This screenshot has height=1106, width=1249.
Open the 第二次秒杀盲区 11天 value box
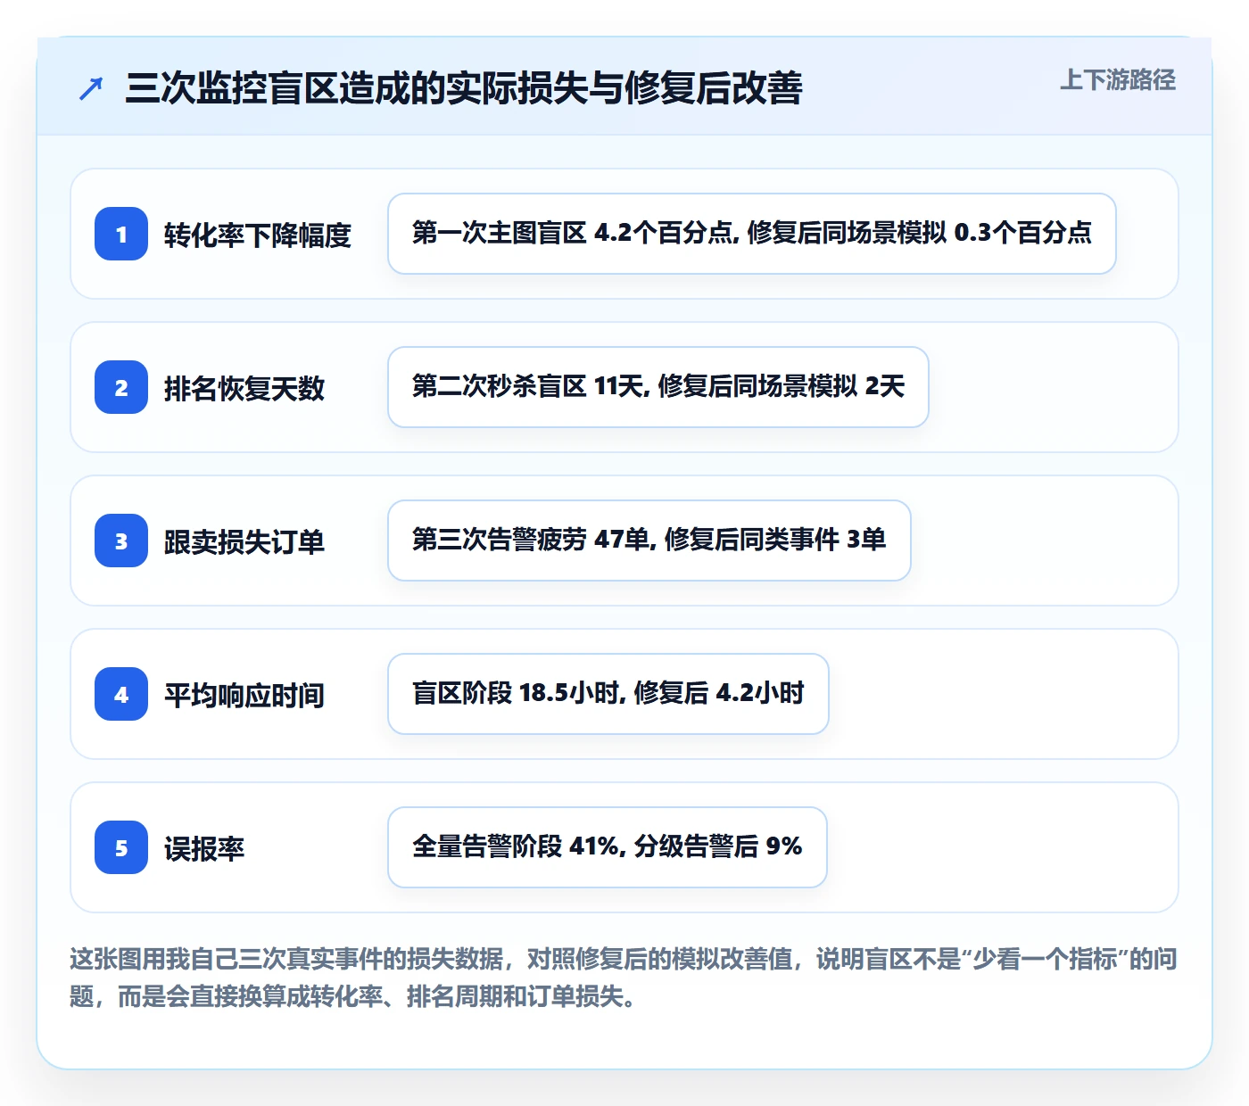658,387
